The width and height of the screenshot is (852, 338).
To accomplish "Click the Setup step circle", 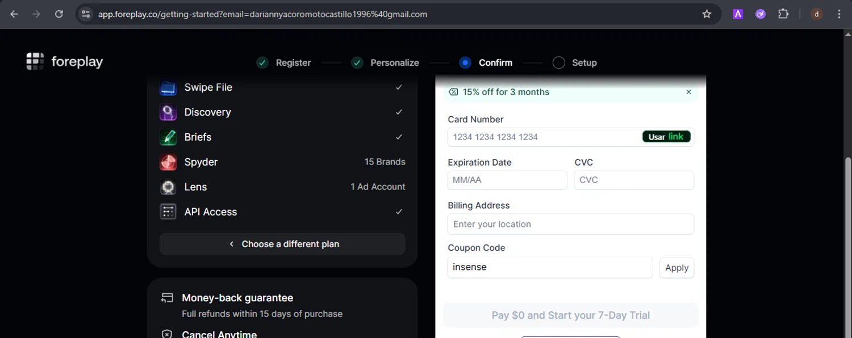I will (x=559, y=62).
